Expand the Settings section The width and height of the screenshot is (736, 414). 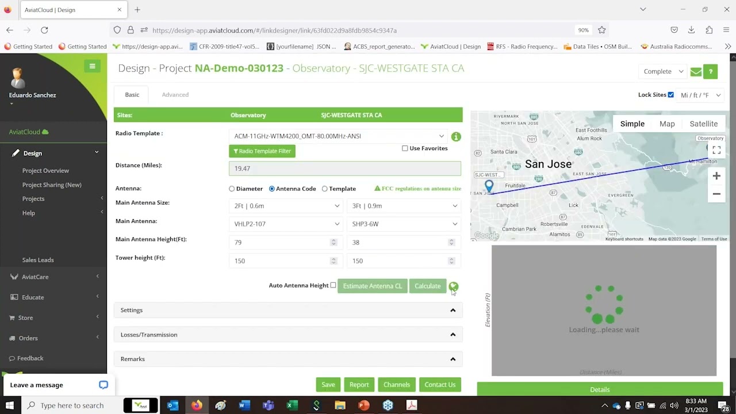pos(288,310)
